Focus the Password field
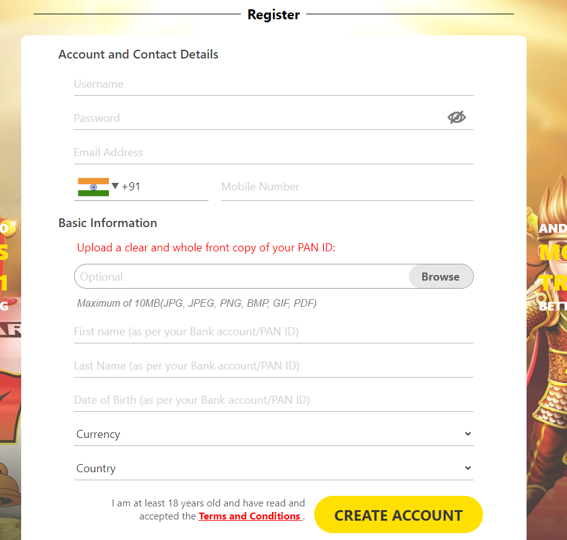 [258, 119]
